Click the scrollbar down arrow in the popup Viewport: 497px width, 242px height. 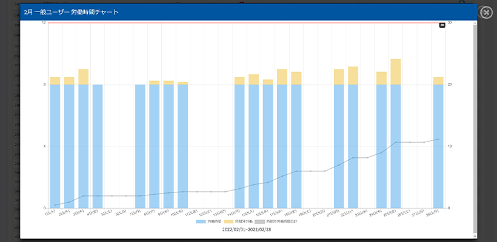pos(474,235)
